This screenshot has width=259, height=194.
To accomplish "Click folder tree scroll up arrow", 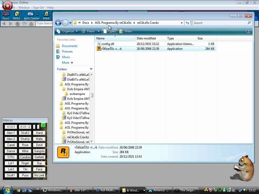I will (x=92, y=75).
